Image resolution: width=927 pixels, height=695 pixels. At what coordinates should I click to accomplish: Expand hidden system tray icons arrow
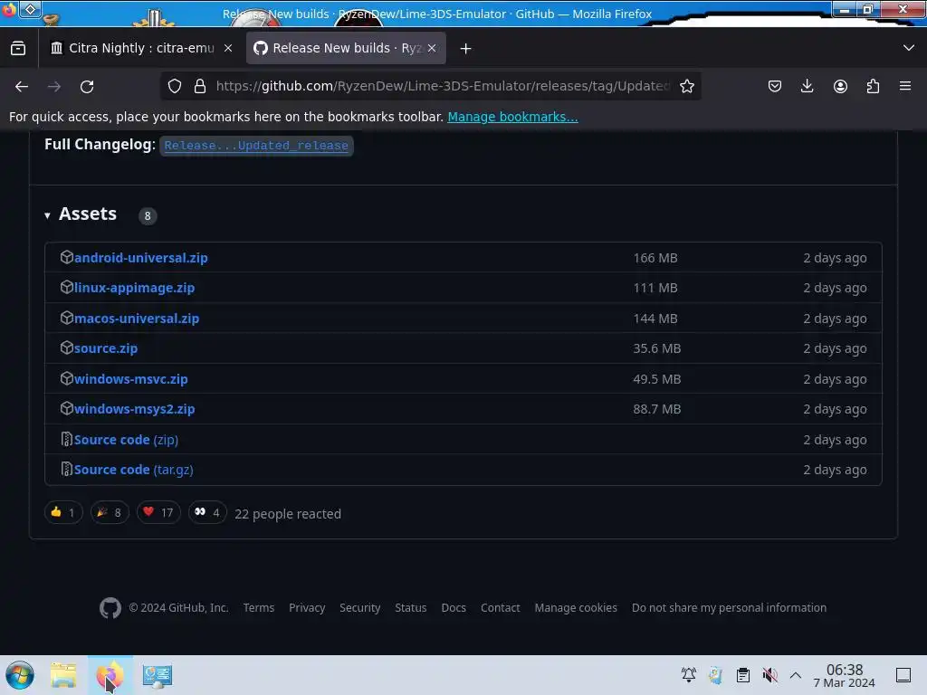pos(796,675)
